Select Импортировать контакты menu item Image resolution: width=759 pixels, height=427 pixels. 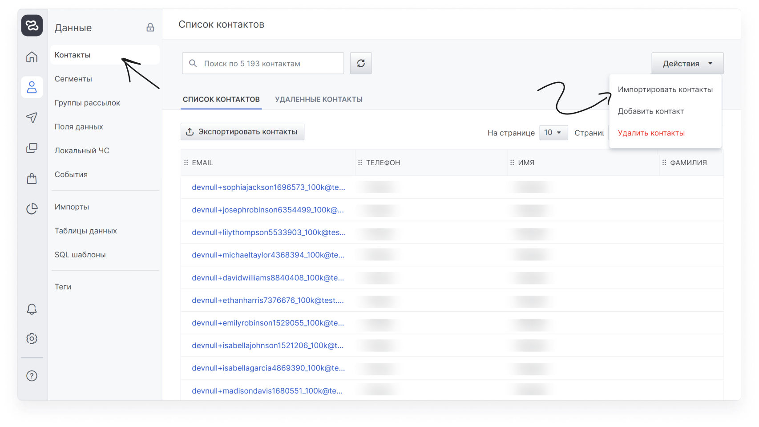click(x=665, y=89)
